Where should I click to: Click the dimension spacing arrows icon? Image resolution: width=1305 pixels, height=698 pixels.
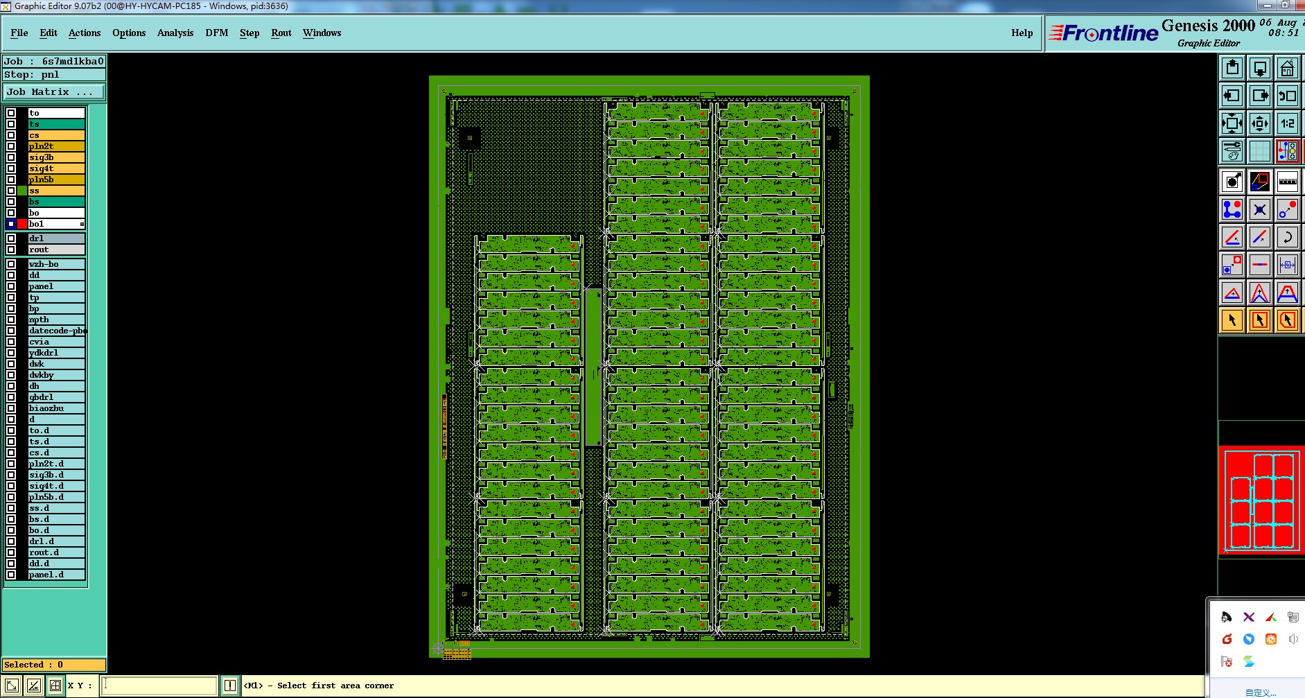[1288, 265]
